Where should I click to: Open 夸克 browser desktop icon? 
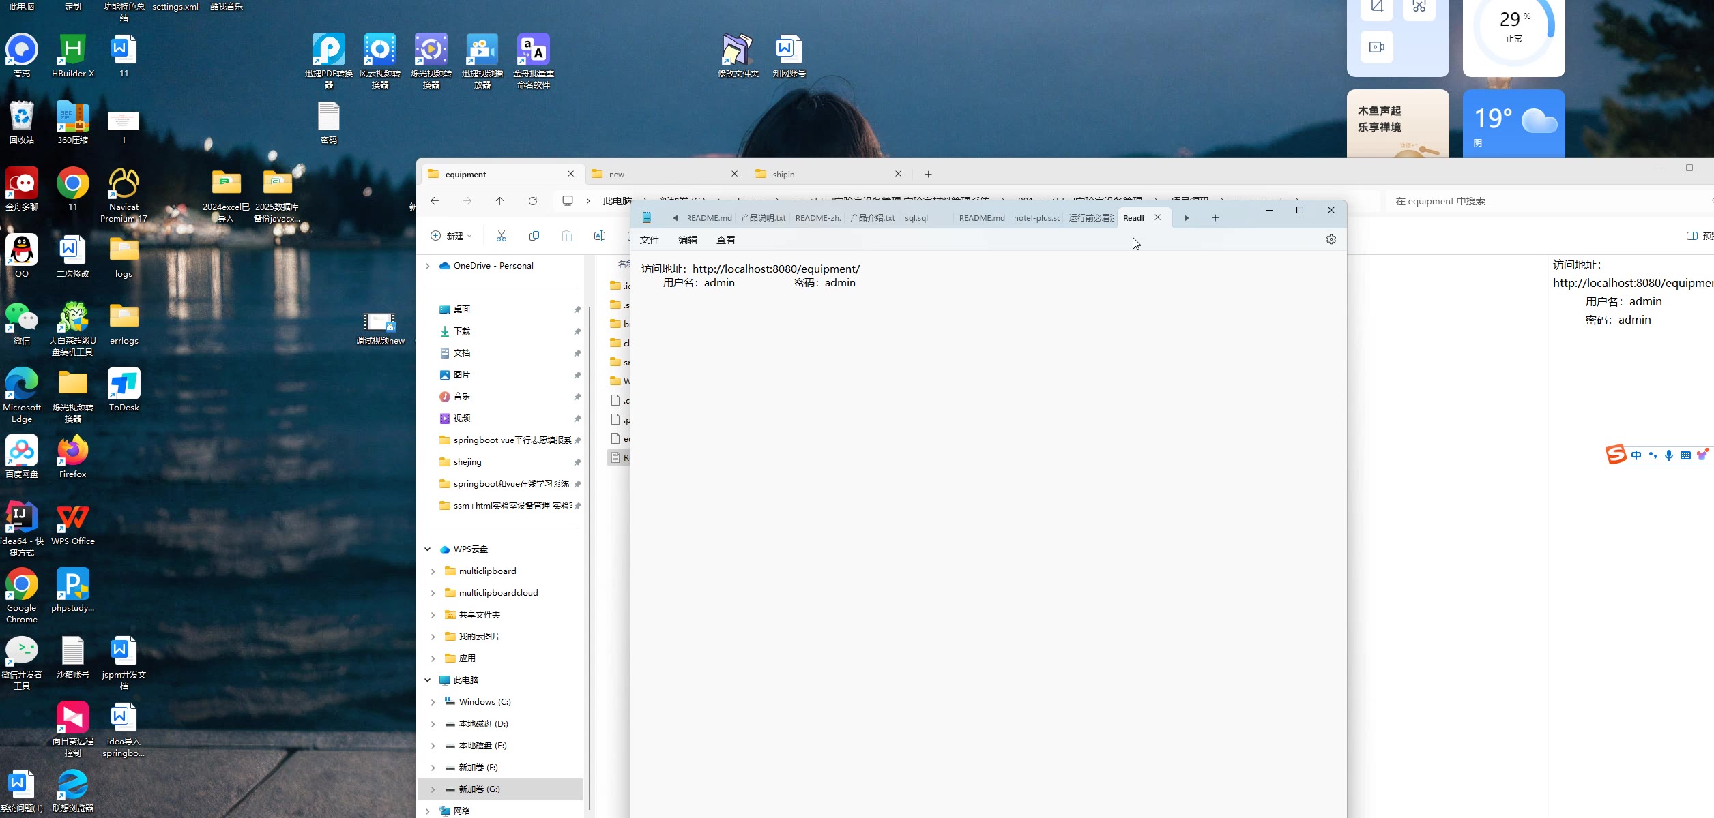click(x=22, y=56)
